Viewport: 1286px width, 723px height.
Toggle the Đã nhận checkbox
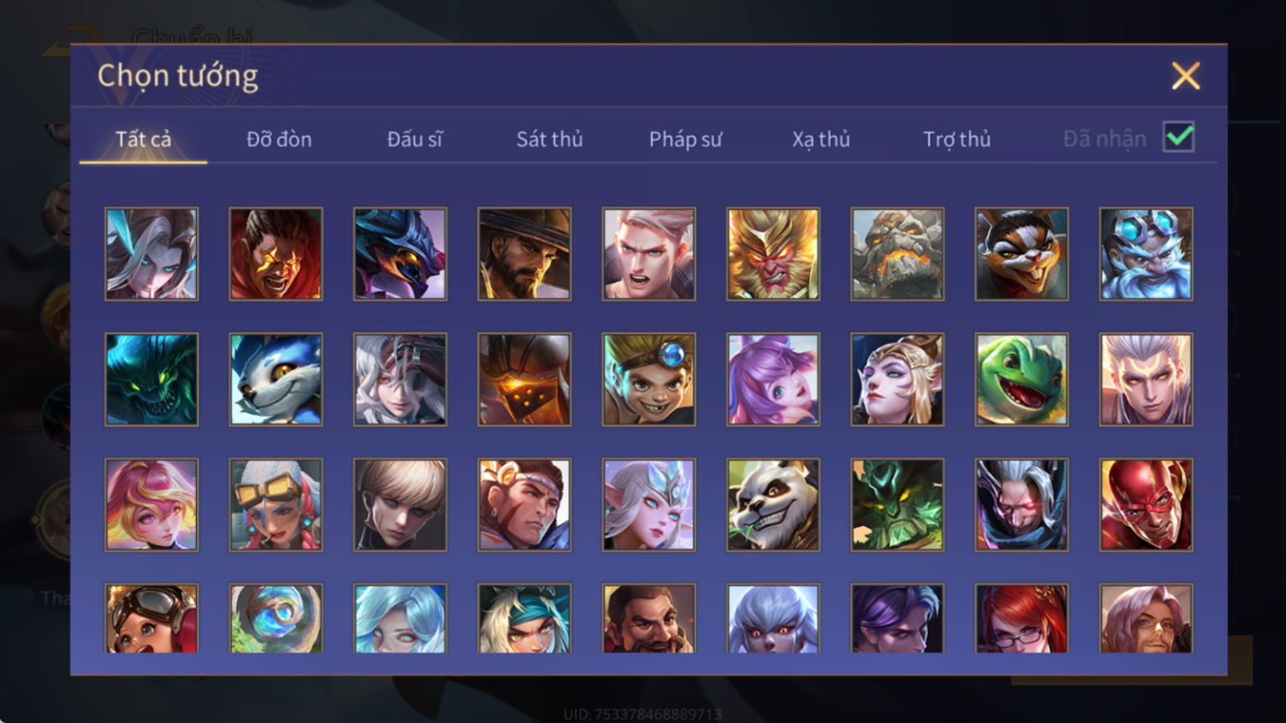click(x=1179, y=137)
